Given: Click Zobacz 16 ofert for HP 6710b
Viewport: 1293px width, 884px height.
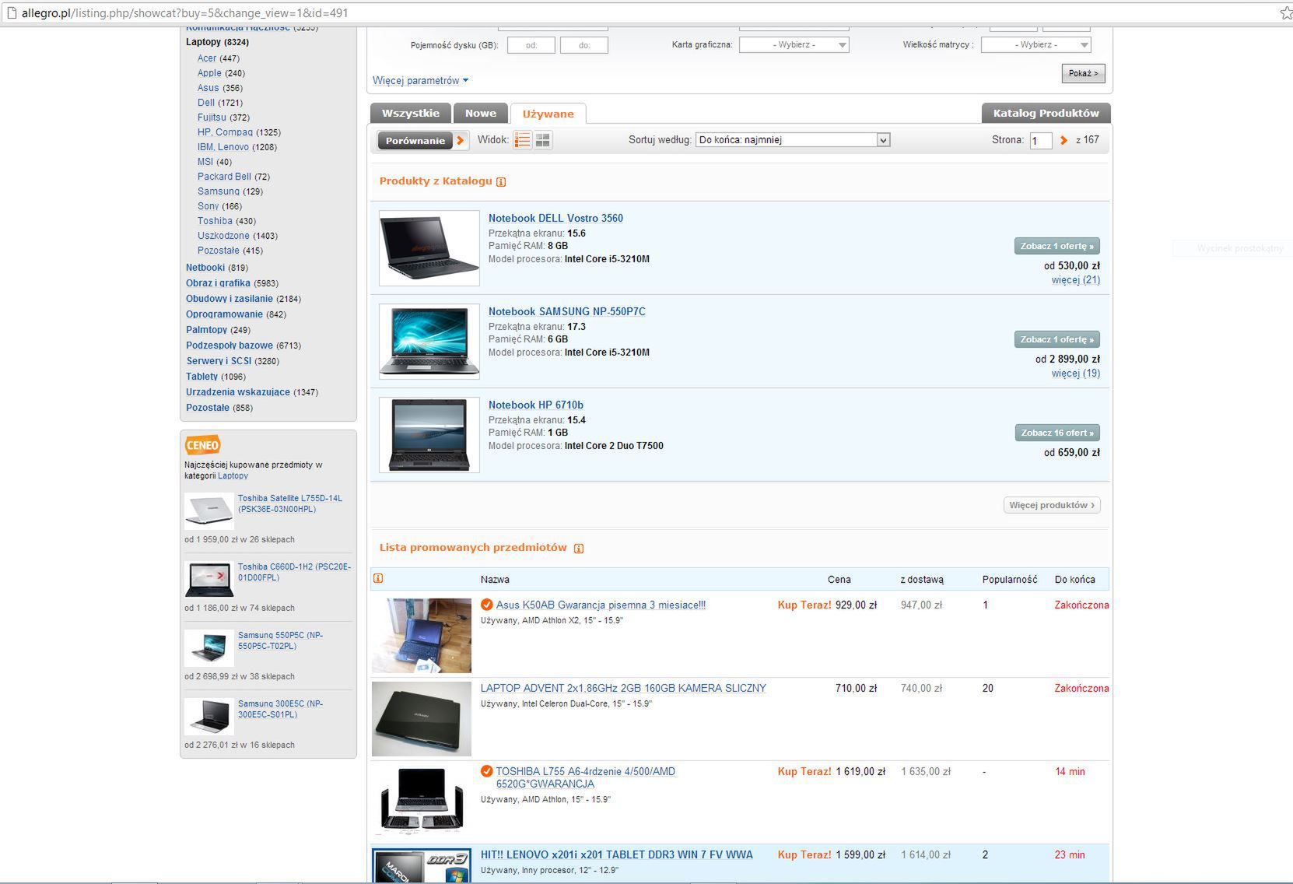Looking at the screenshot, I should [x=1056, y=433].
